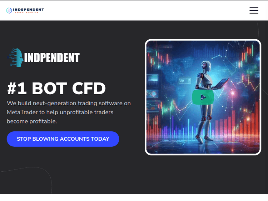Click the blue list panel icon in thumbnail

click(153, 79)
